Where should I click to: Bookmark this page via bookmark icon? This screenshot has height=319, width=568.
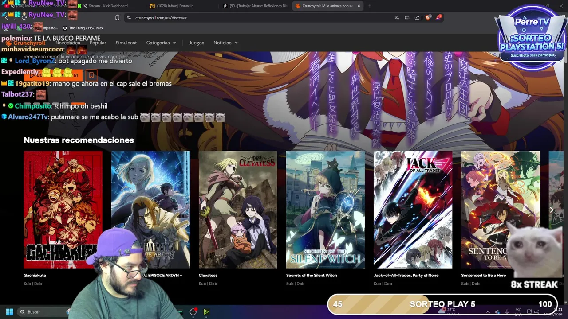point(117,18)
